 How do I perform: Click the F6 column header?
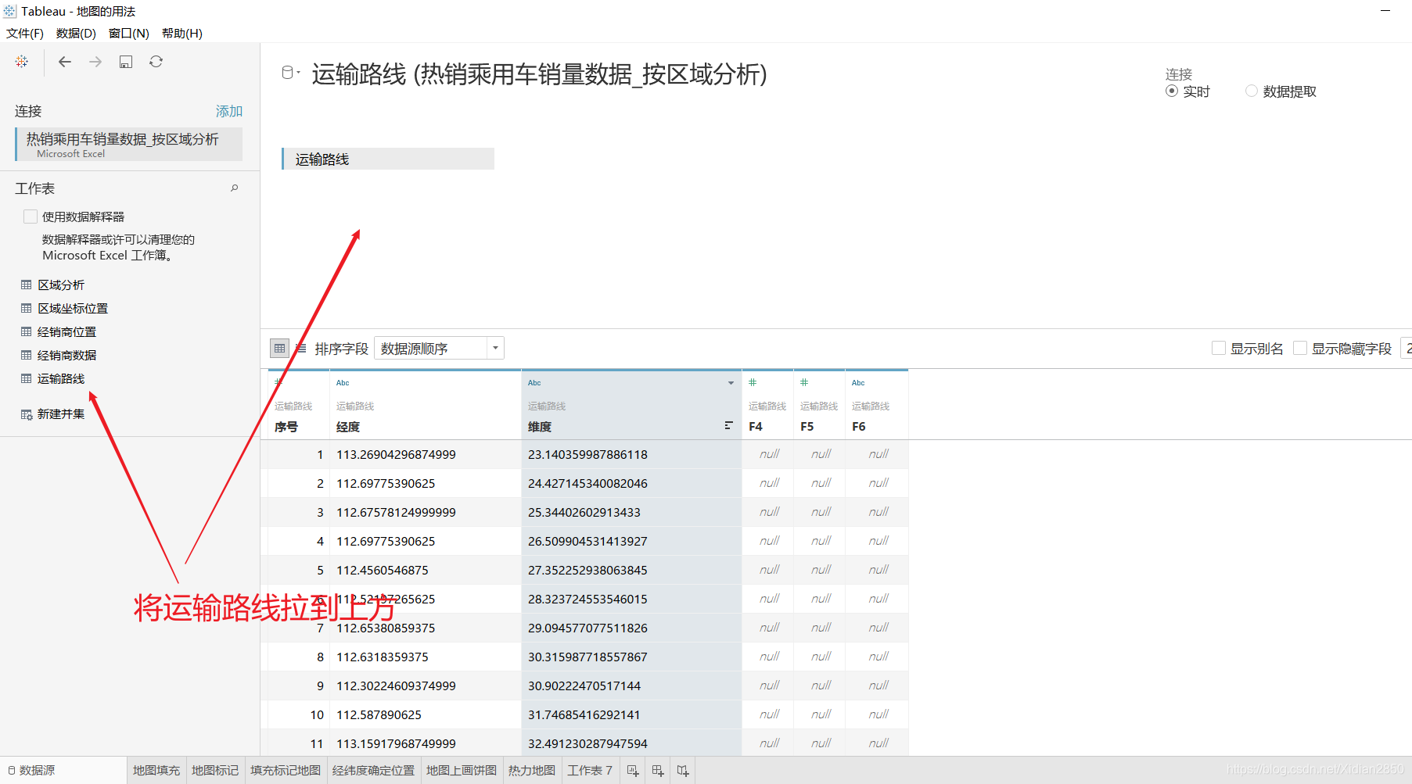click(x=859, y=427)
